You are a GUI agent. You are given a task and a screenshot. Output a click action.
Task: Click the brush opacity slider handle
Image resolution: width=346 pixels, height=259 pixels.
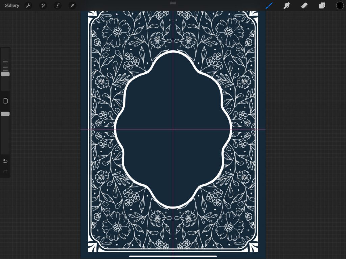pyautogui.click(x=5, y=114)
